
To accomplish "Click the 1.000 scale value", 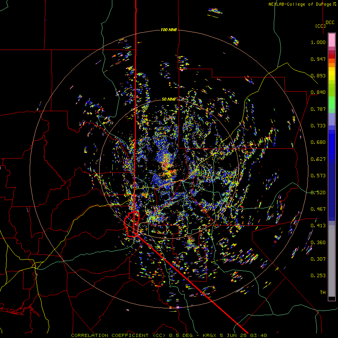I will [x=318, y=42].
